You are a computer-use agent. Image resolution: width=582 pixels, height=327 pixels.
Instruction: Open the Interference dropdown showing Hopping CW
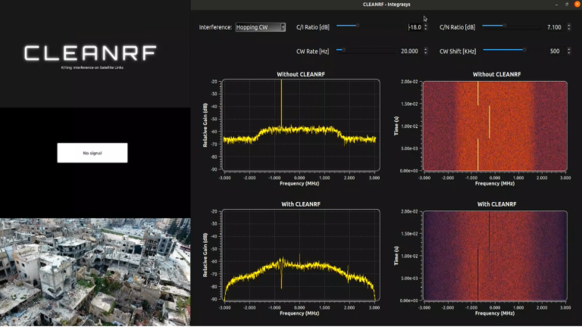[x=260, y=27]
